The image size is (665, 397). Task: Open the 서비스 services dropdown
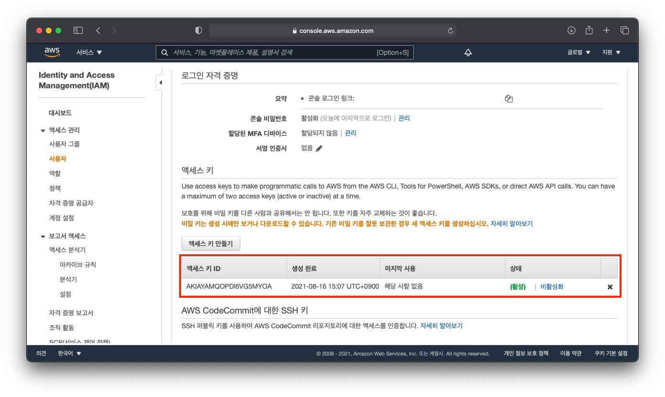[89, 52]
